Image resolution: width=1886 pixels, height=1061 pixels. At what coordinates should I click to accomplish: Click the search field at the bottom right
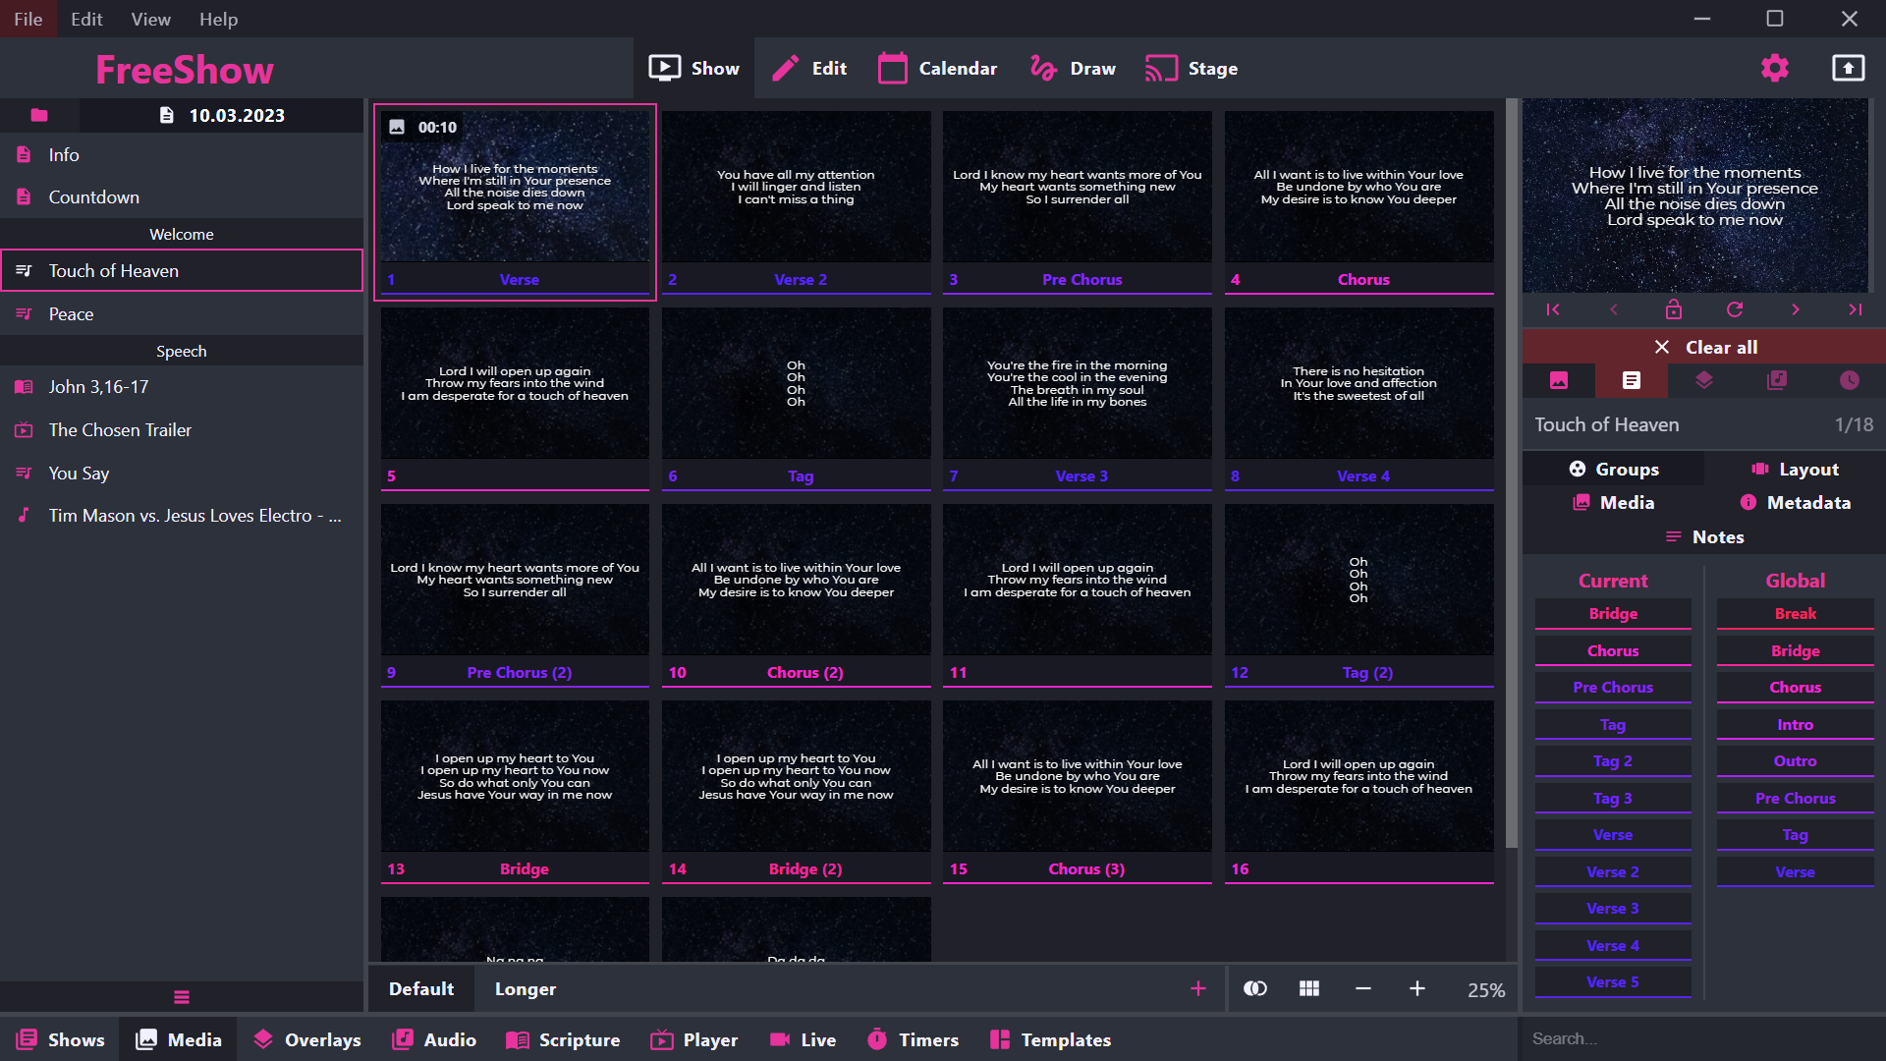point(1701,1037)
